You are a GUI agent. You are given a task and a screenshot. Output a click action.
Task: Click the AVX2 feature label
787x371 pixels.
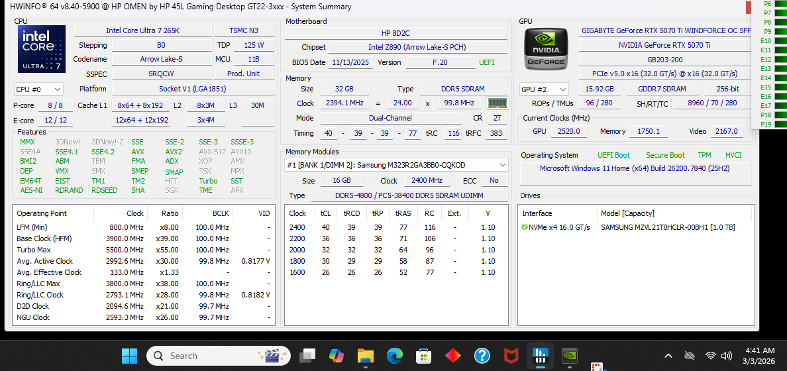(174, 152)
